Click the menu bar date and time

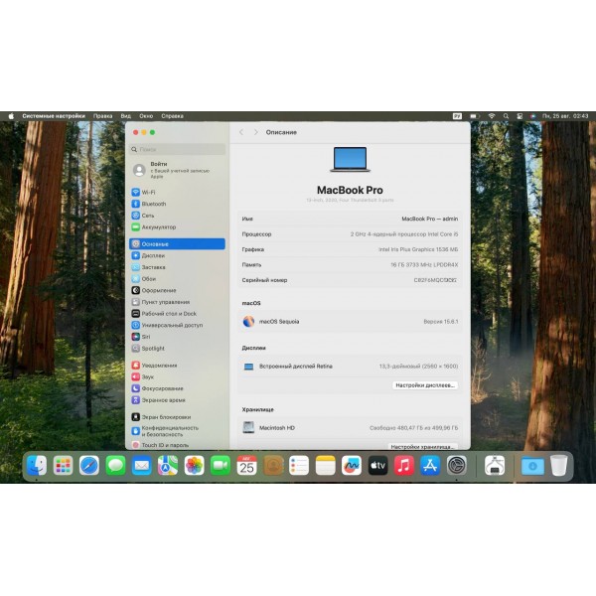pos(565,116)
